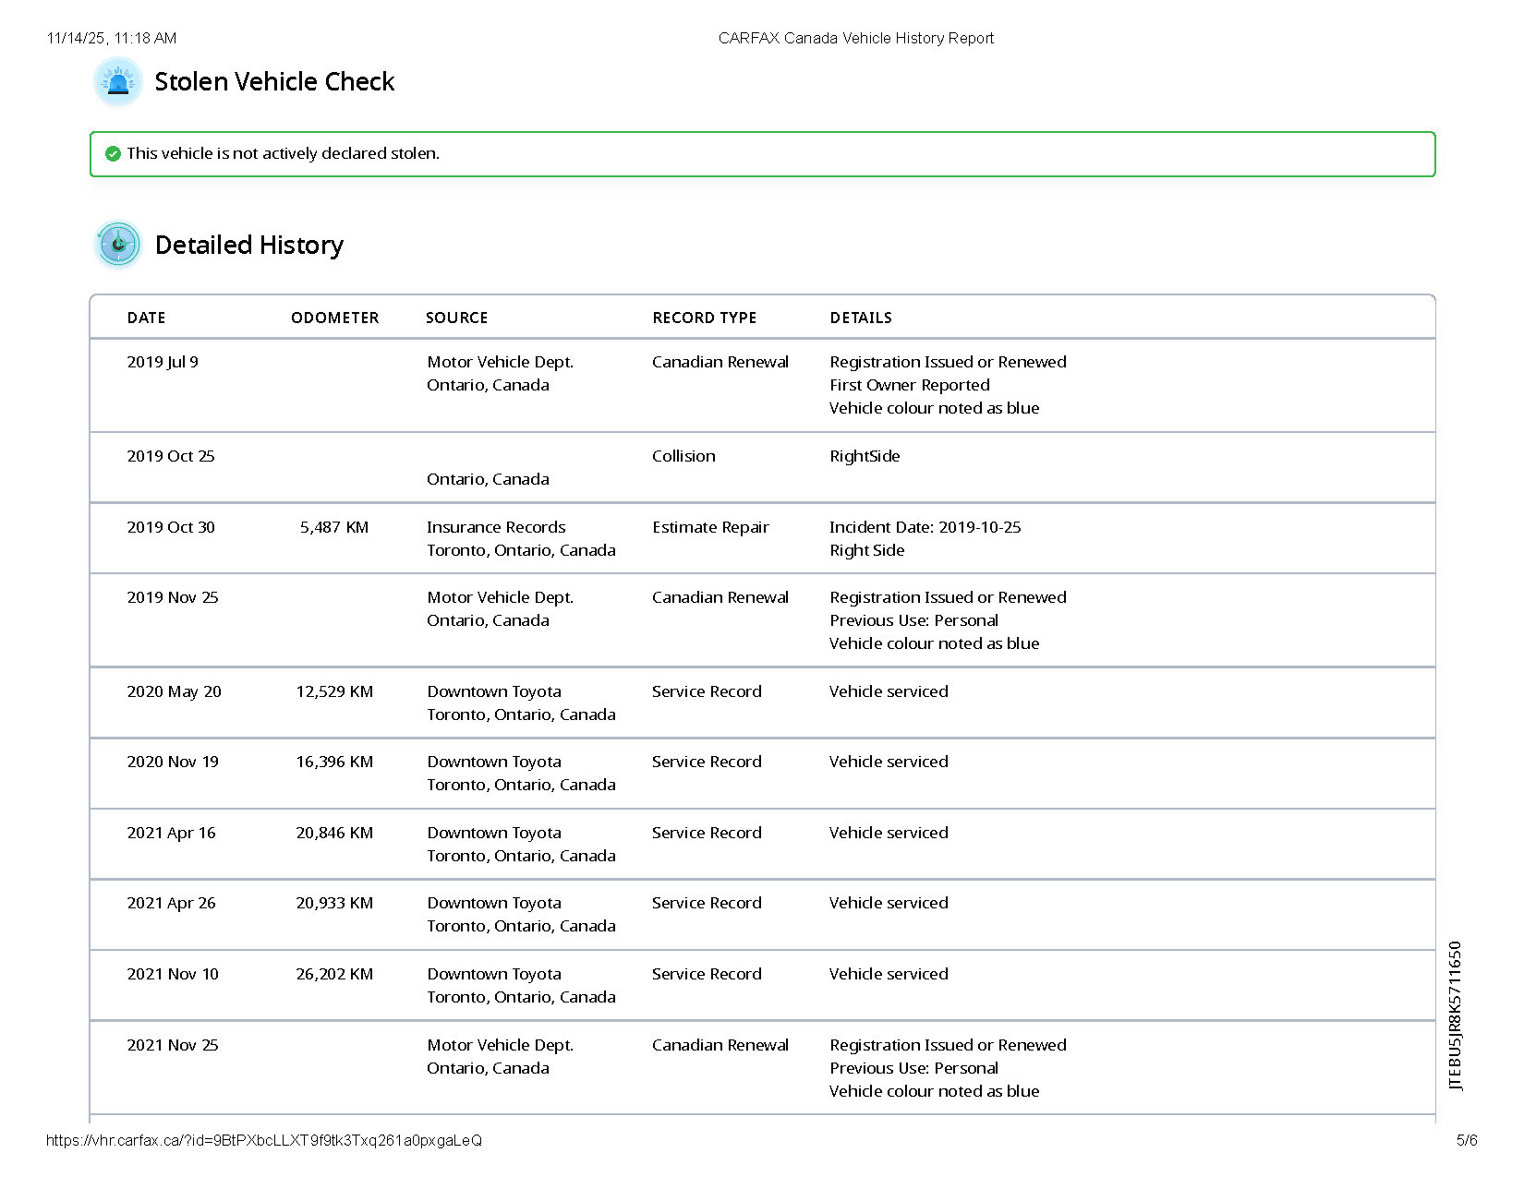
Task: Click the vertical VIN text on the right margin
Action: (x=1456, y=1015)
